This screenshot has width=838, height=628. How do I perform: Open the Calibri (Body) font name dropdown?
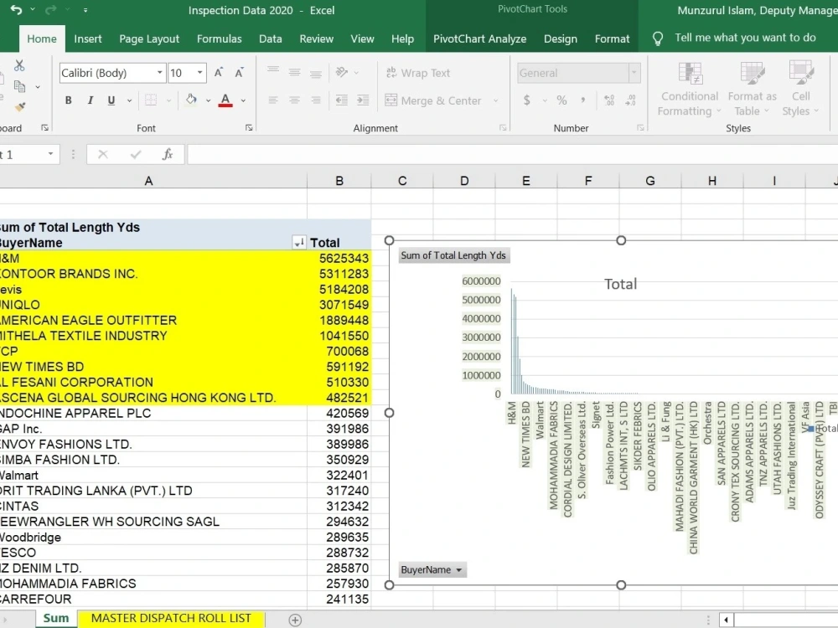[x=159, y=73]
